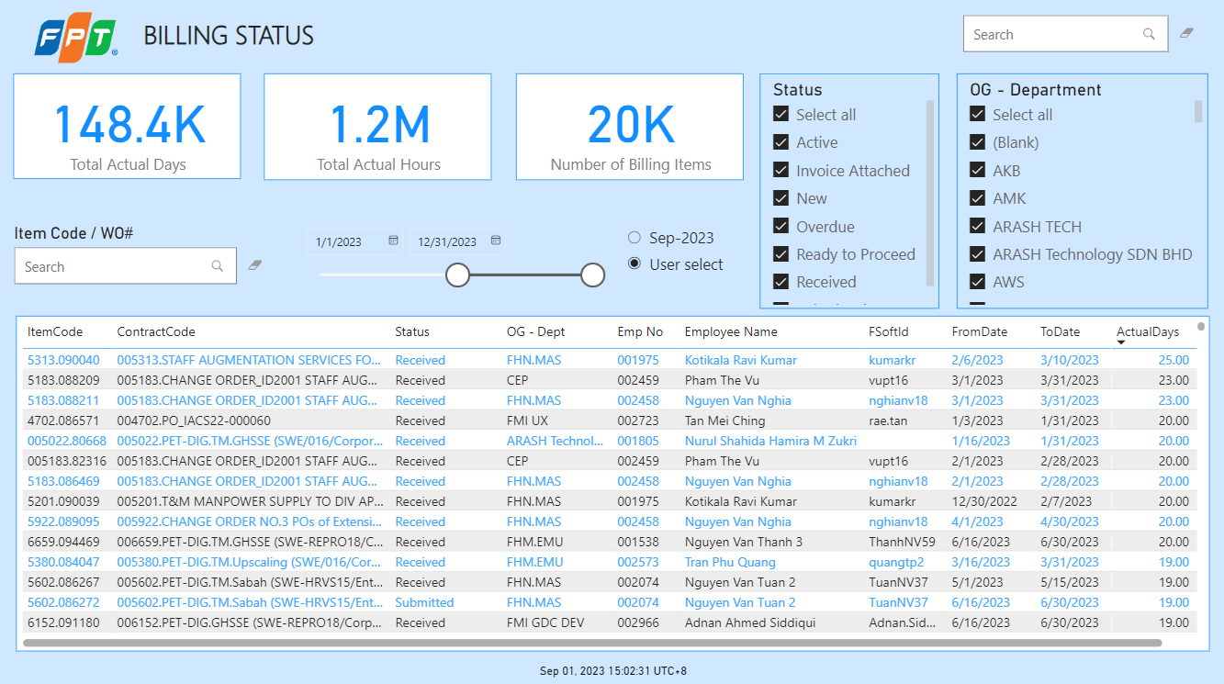Uncheck the Overdue status checkbox
This screenshot has height=684, width=1224.
click(781, 226)
